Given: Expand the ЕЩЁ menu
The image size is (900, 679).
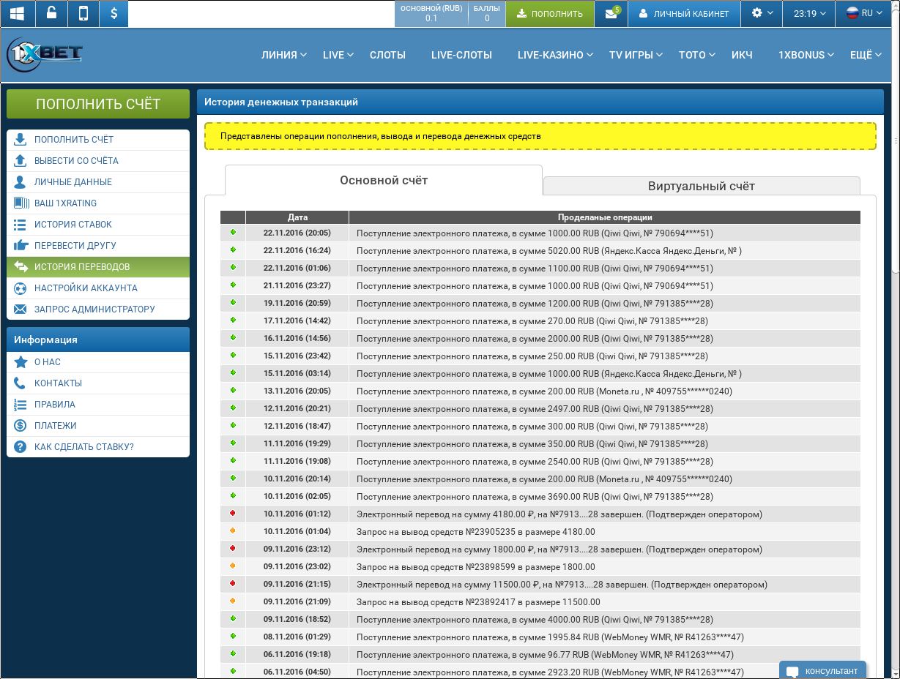Looking at the screenshot, I should pyautogui.click(x=866, y=55).
